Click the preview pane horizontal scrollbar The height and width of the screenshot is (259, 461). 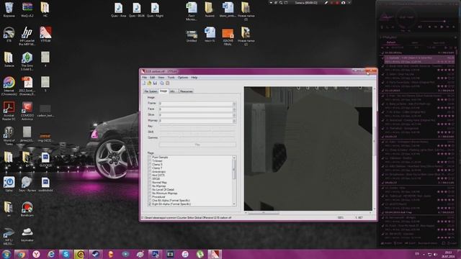click(308, 213)
